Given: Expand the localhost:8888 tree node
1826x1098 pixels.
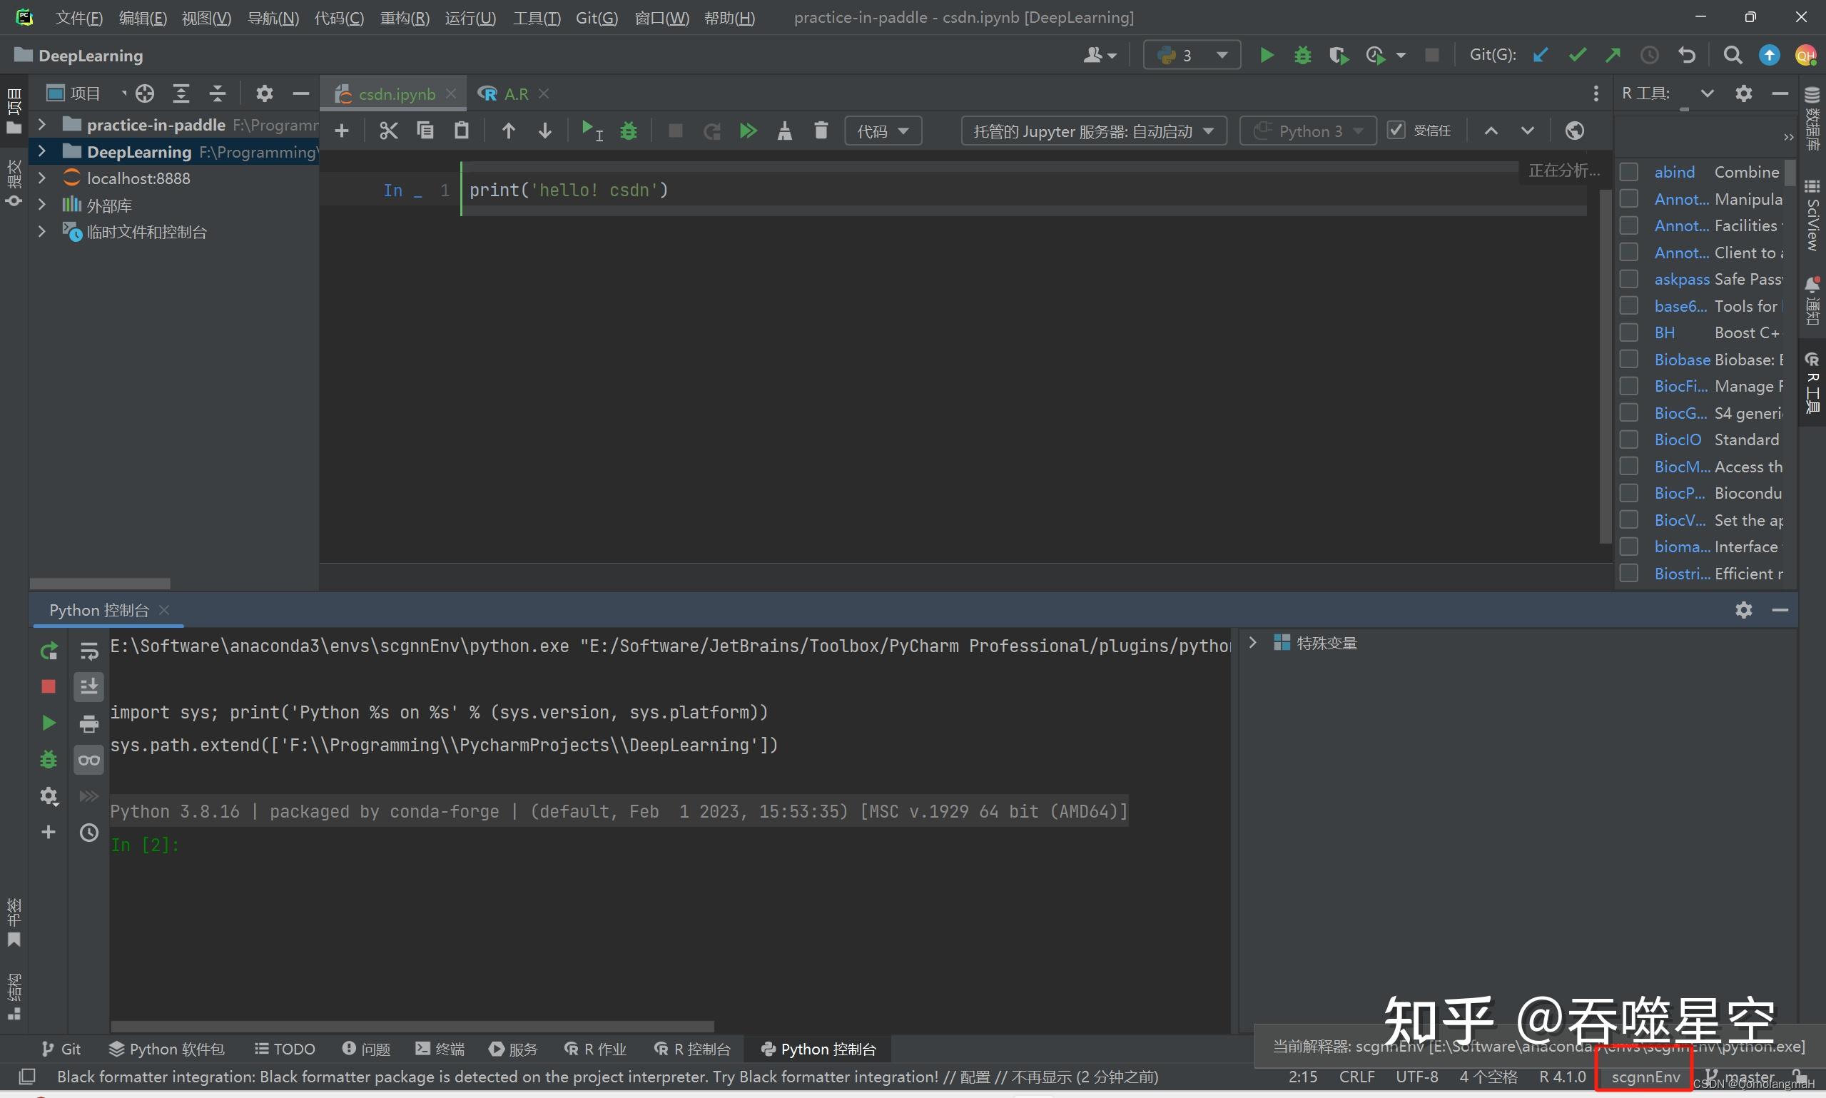Looking at the screenshot, I should click(x=42, y=178).
